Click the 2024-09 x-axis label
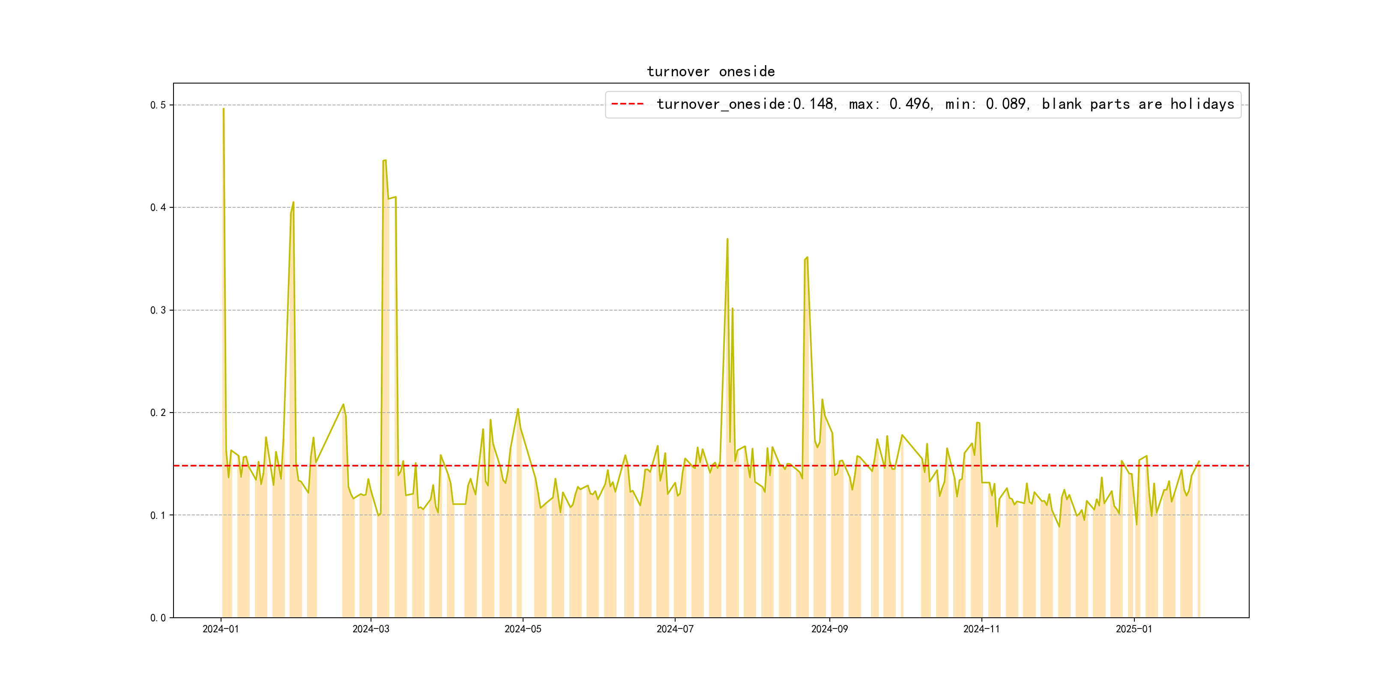Screen dimensions: 1388x694 click(829, 629)
